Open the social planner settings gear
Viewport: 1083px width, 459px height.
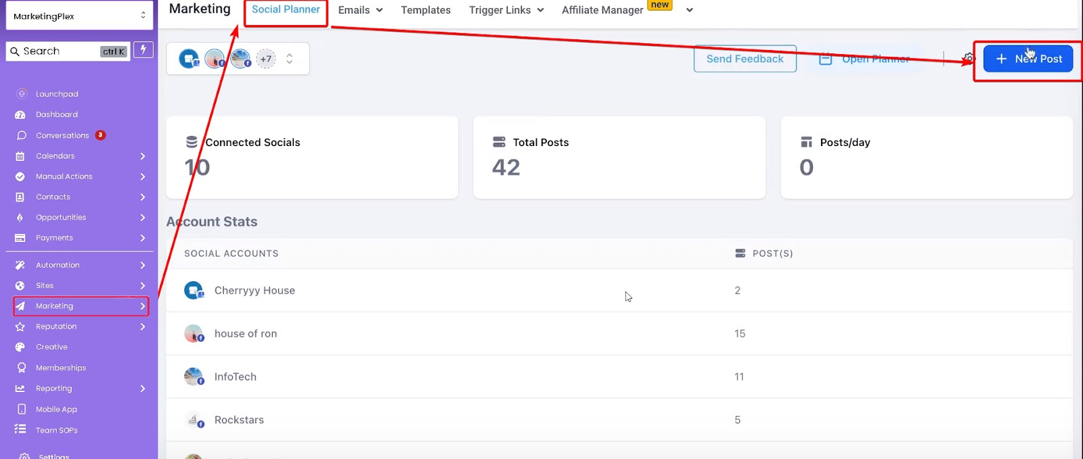point(969,58)
